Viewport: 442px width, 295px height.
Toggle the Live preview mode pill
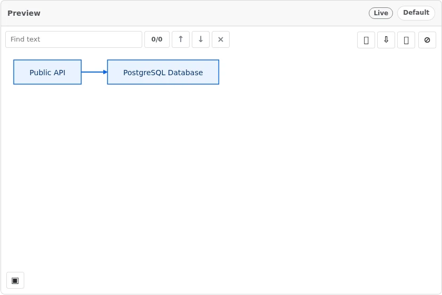click(x=381, y=13)
